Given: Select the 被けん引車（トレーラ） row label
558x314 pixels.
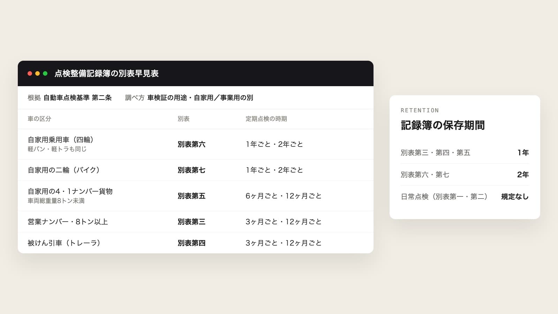Looking at the screenshot, I should pyautogui.click(x=64, y=243).
